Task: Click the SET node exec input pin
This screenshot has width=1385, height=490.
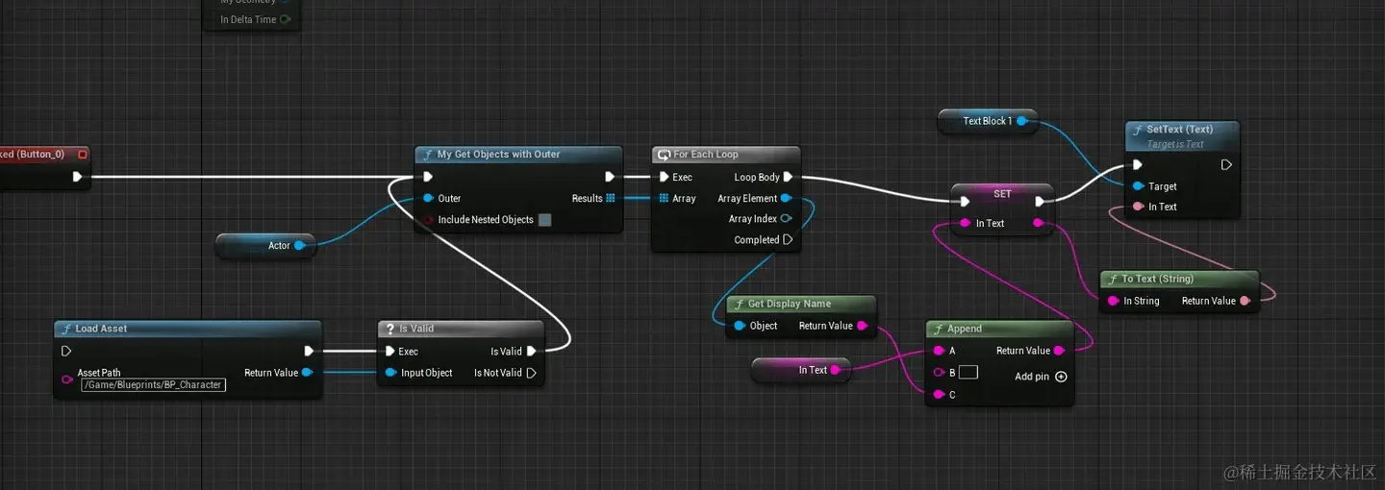Action: pyautogui.click(x=965, y=202)
